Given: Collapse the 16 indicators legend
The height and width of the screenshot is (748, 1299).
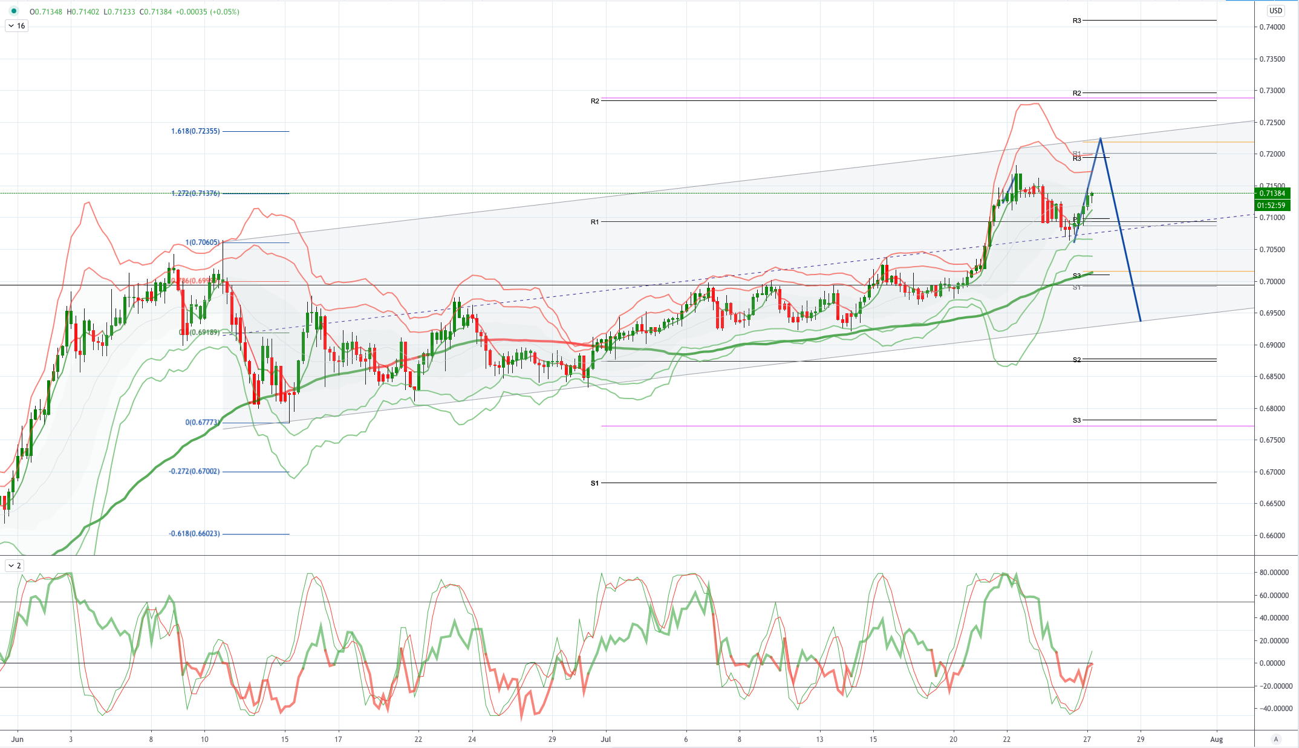Looking at the screenshot, I should click(x=16, y=26).
